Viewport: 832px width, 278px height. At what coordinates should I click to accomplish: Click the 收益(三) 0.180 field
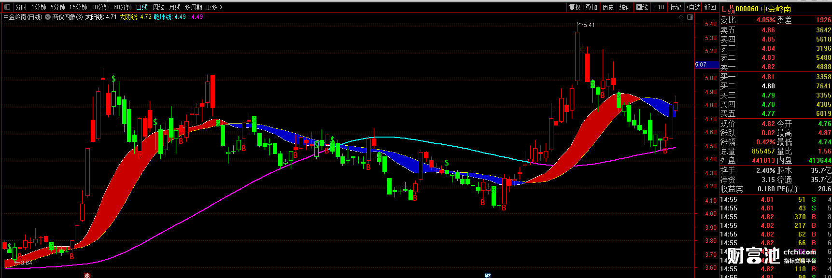(x=747, y=189)
